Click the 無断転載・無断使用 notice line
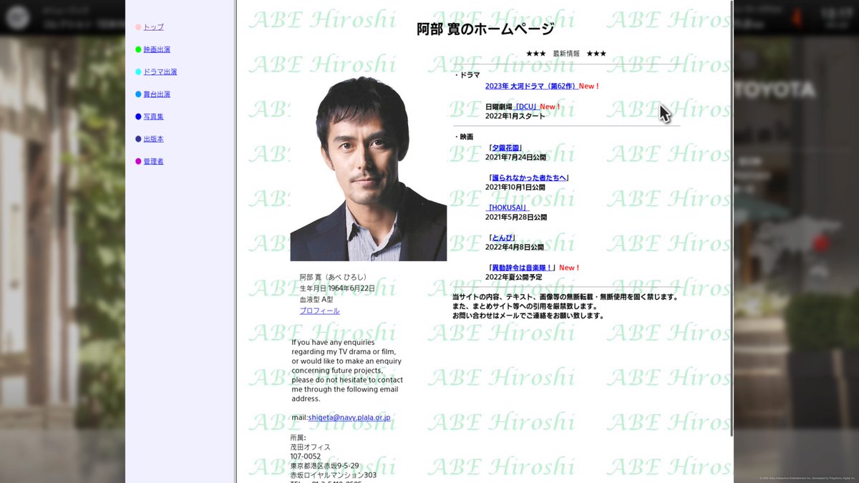Screen dimensions: 859x483 (x=565, y=297)
